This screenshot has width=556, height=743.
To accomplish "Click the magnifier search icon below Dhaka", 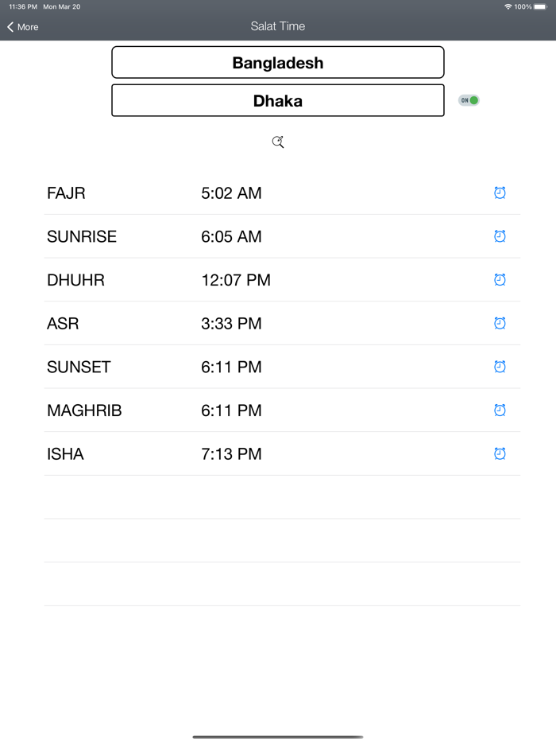I will pos(278,142).
